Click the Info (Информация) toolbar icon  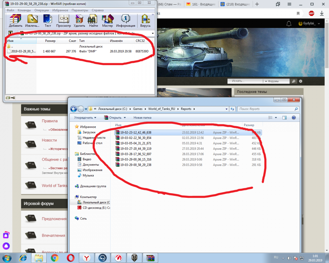click(x=126, y=20)
